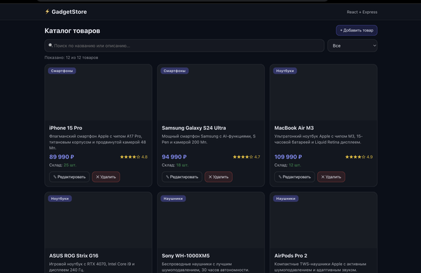Click the 89 990 ₽ price
Image resolution: width=421 pixels, height=273 pixels.
61,157
